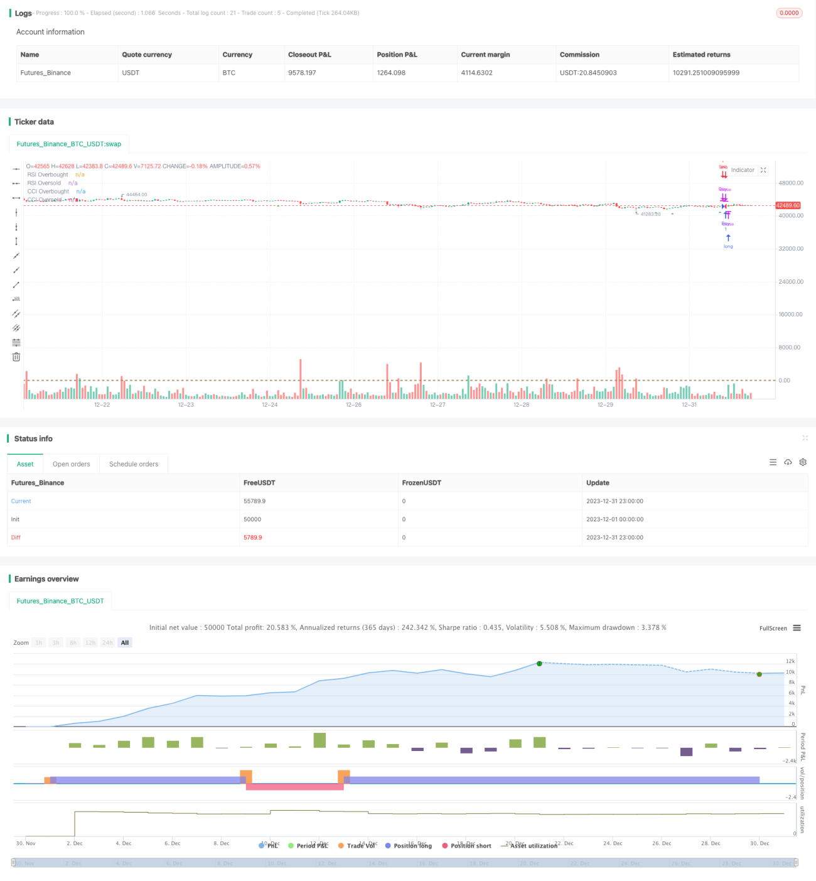Image resolution: width=816 pixels, height=881 pixels.
Task: Download status data via cloud icon
Action: pyautogui.click(x=788, y=462)
